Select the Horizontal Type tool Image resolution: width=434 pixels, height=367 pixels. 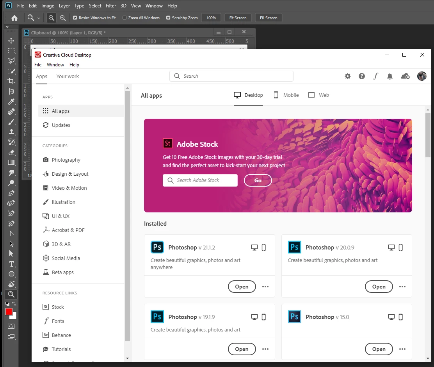click(x=11, y=264)
